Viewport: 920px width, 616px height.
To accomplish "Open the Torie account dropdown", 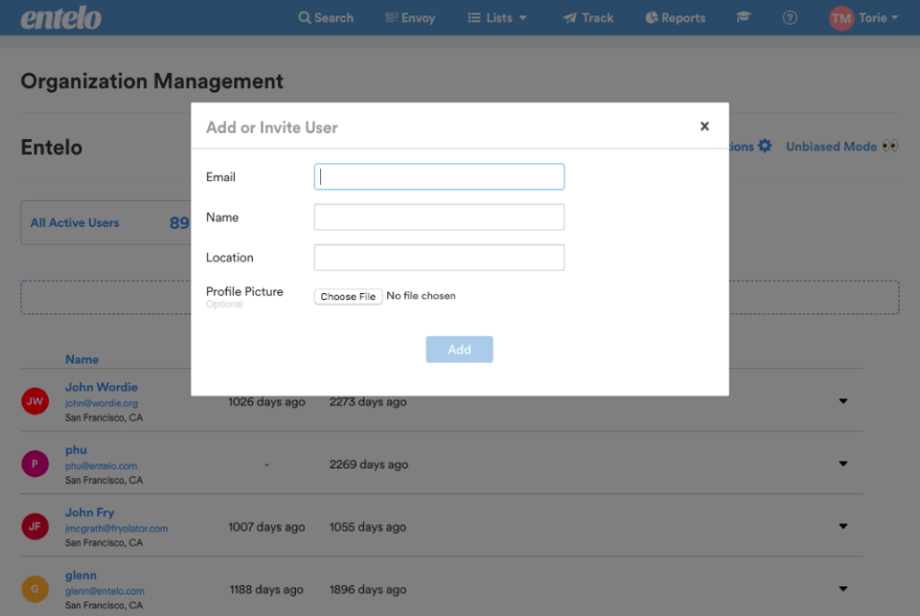I will (879, 17).
